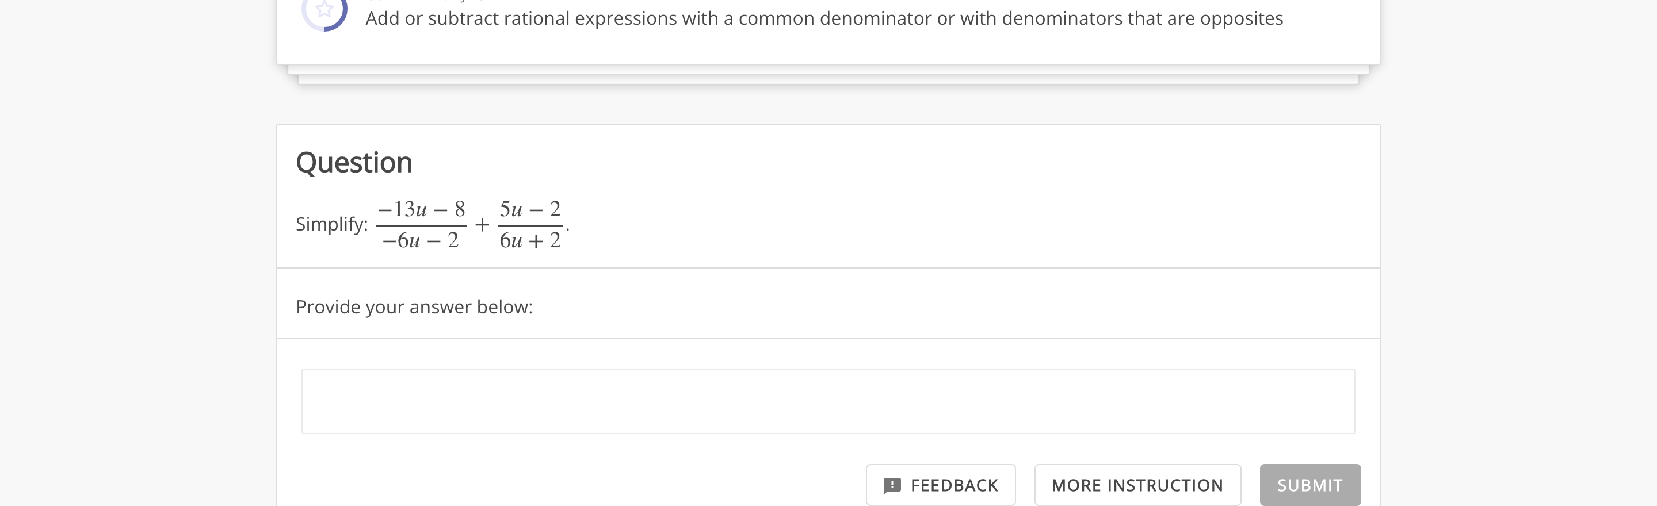The image size is (1657, 506).
Task: Click the star progress icon
Action: pyautogui.click(x=324, y=9)
